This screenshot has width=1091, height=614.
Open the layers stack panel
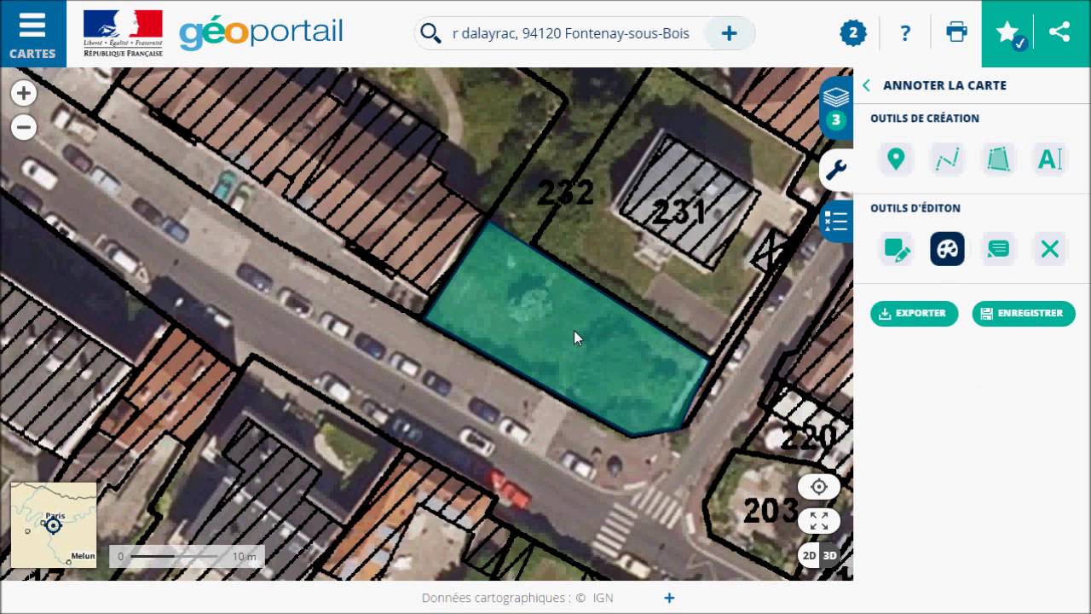click(x=836, y=107)
